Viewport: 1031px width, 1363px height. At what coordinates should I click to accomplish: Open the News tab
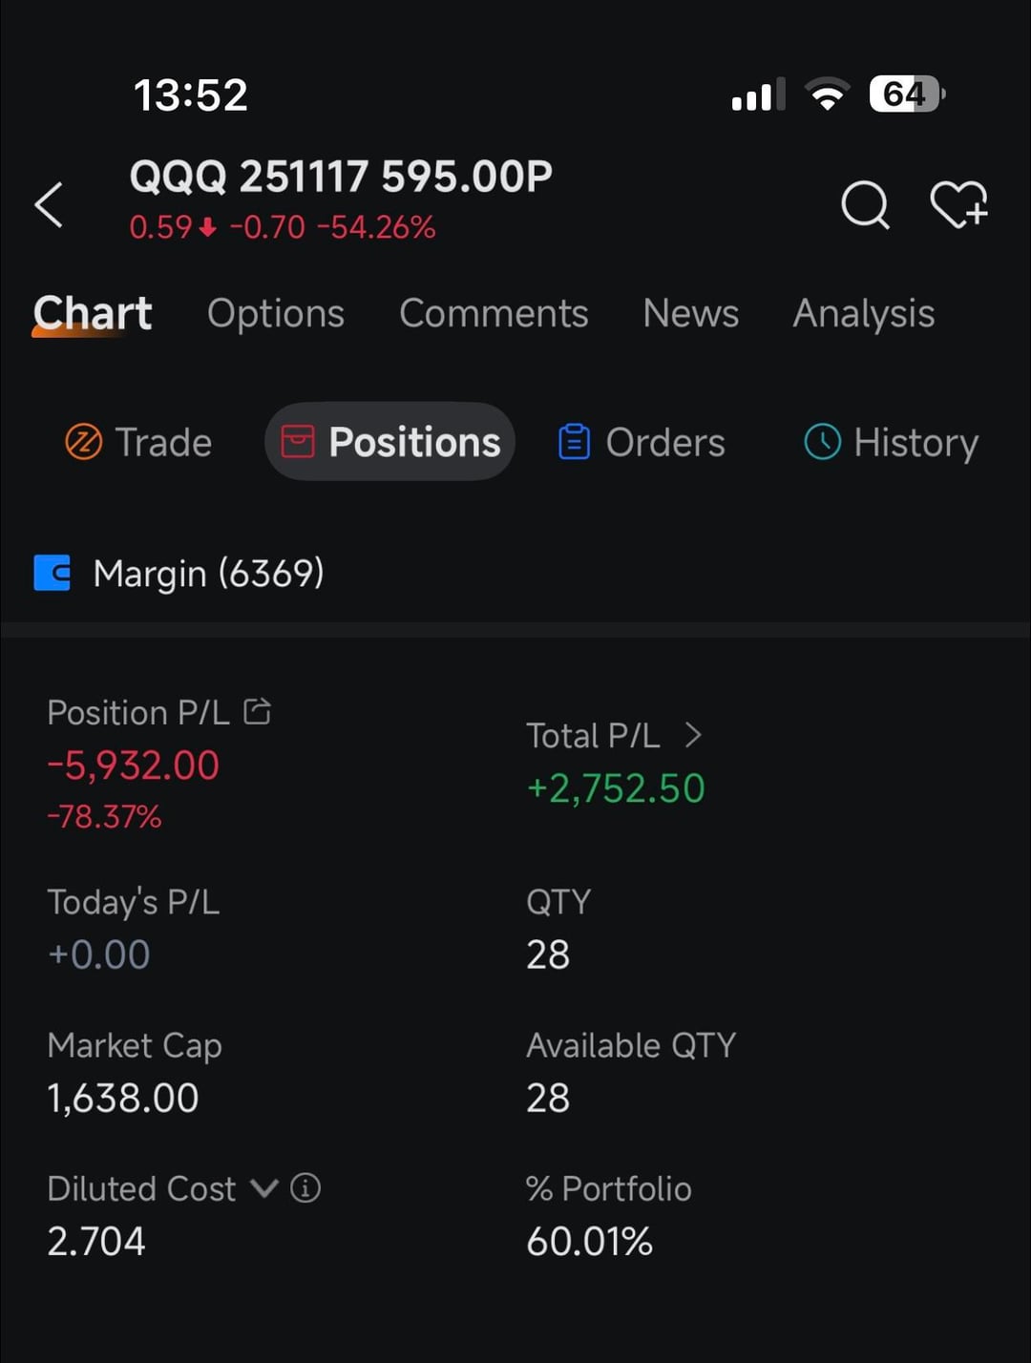[x=690, y=313]
